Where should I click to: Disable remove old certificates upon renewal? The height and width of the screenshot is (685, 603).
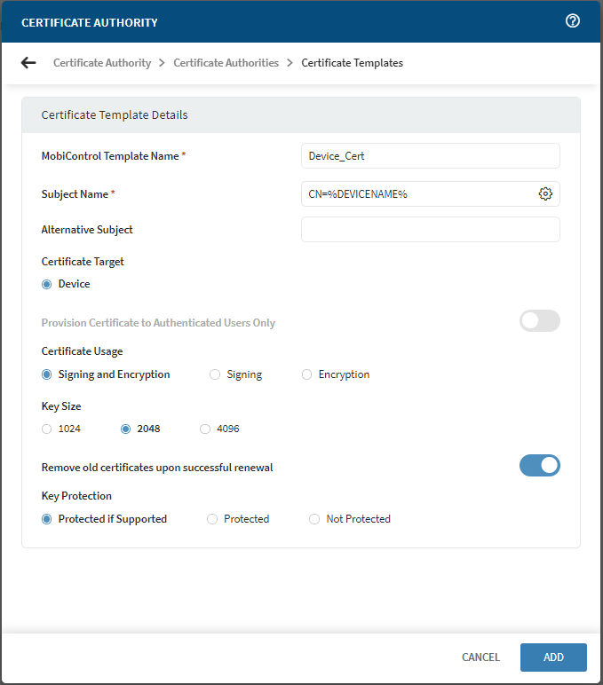(x=539, y=466)
